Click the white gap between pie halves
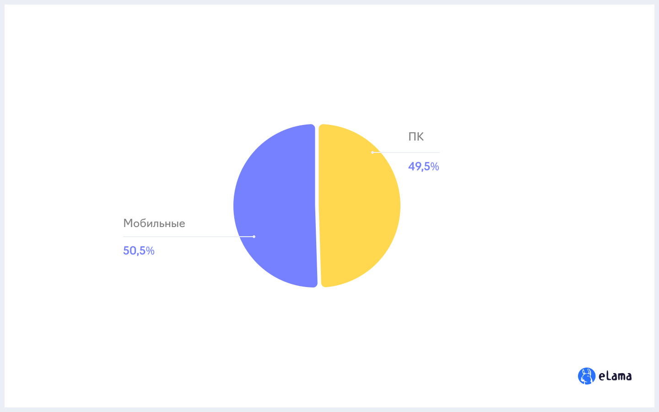659x412 pixels. point(317,206)
